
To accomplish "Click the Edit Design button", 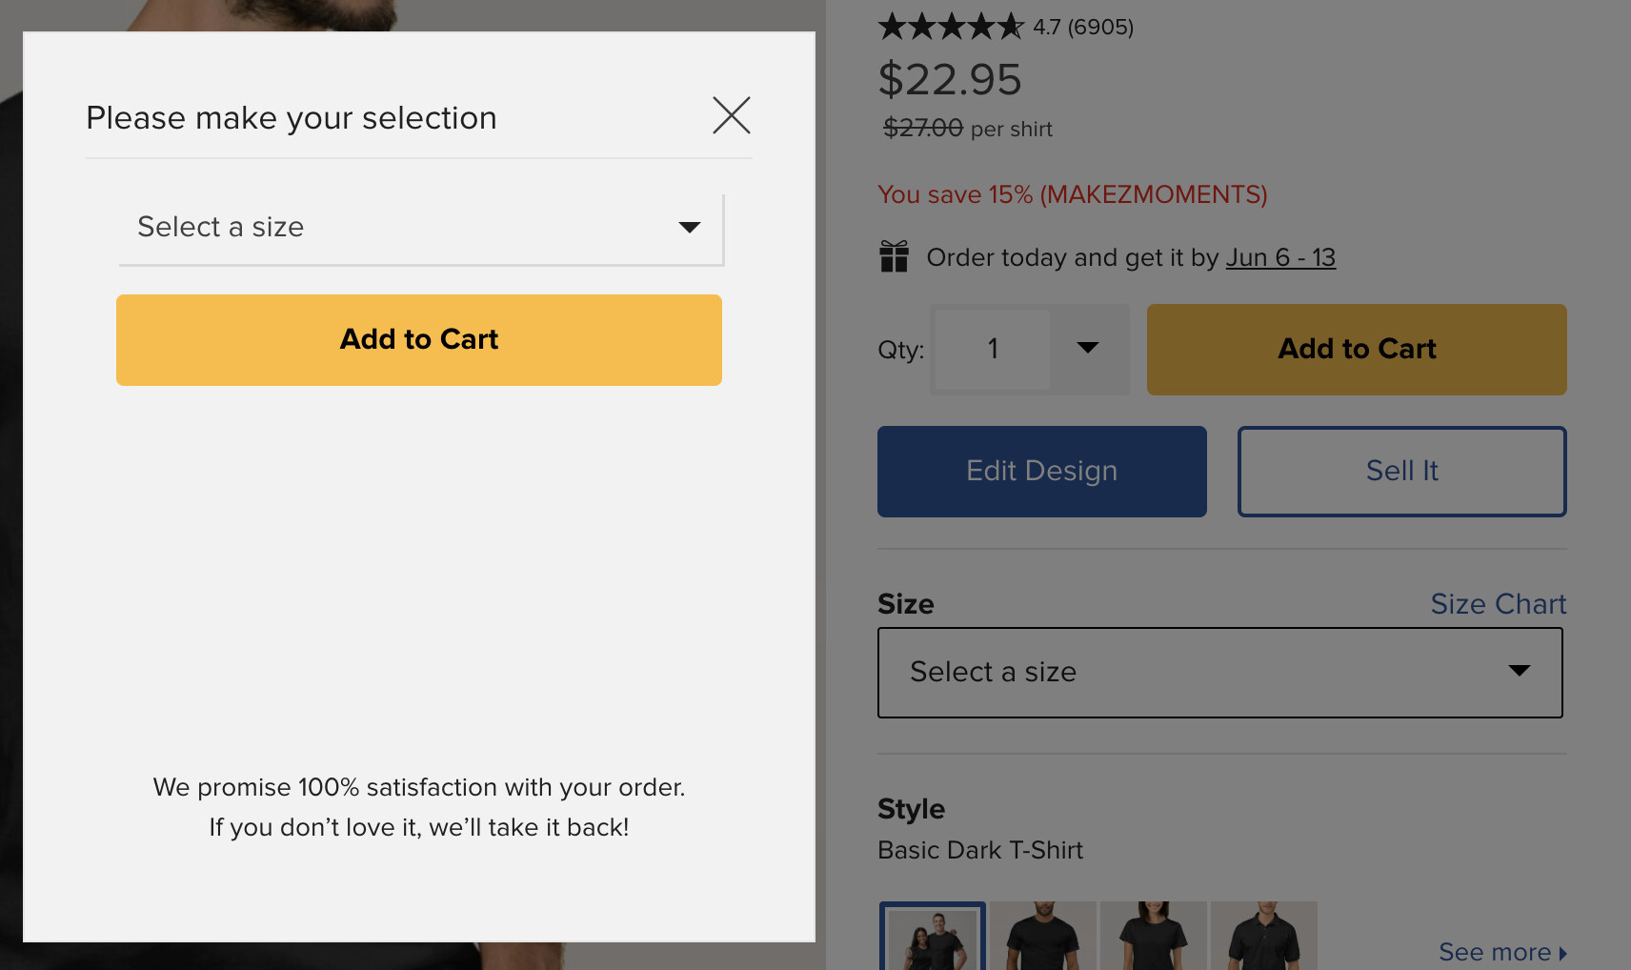I will [x=1042, y=472].
